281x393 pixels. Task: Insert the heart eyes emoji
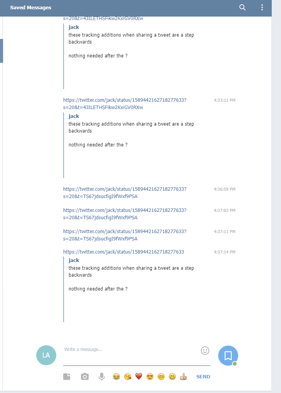click(150, 377)
